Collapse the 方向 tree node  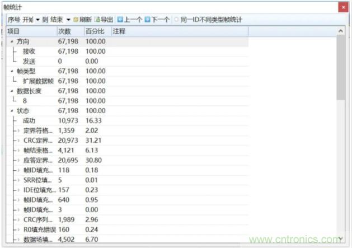click(x=12, y=41)
